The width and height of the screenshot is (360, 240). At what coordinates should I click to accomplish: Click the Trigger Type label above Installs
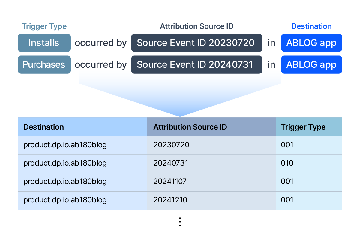click(x=44, y=26)
